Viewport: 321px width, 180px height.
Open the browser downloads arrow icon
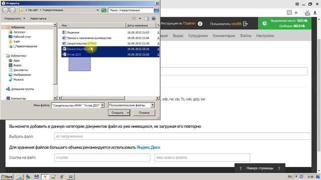tap(315, 12)
